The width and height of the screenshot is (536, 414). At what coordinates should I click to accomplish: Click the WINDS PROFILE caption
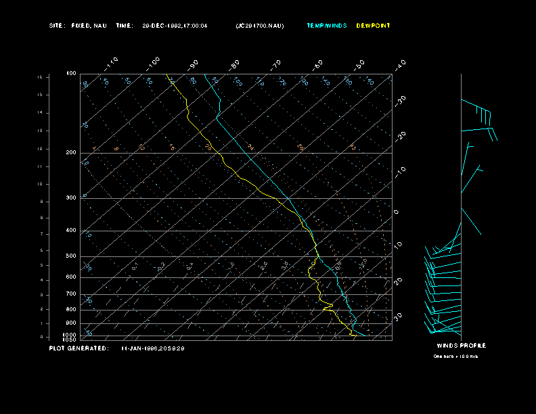click(461, 346)
